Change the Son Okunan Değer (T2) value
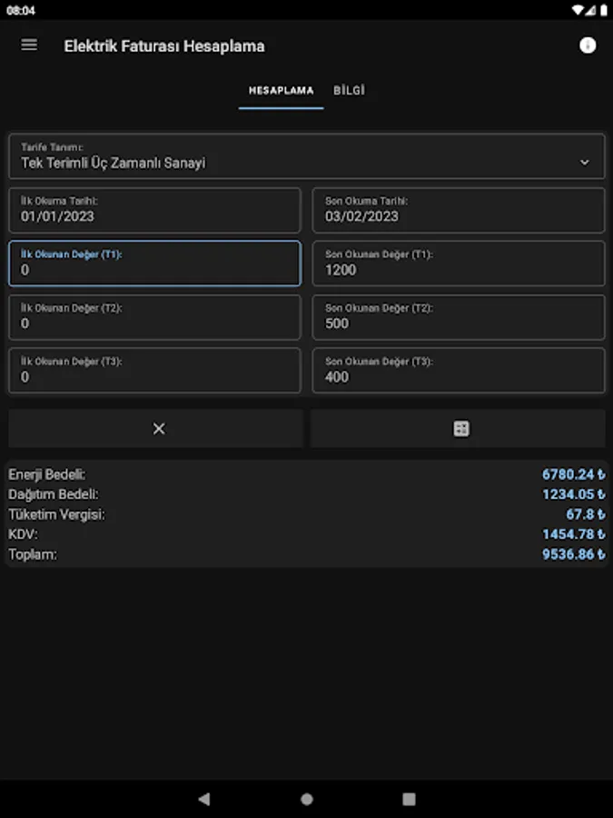The height and width of the screenshot is (818, 613). click(459, 317)
